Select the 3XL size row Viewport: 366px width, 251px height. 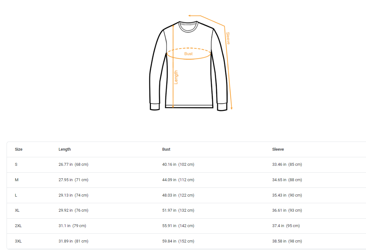click(x=186, y=241)
